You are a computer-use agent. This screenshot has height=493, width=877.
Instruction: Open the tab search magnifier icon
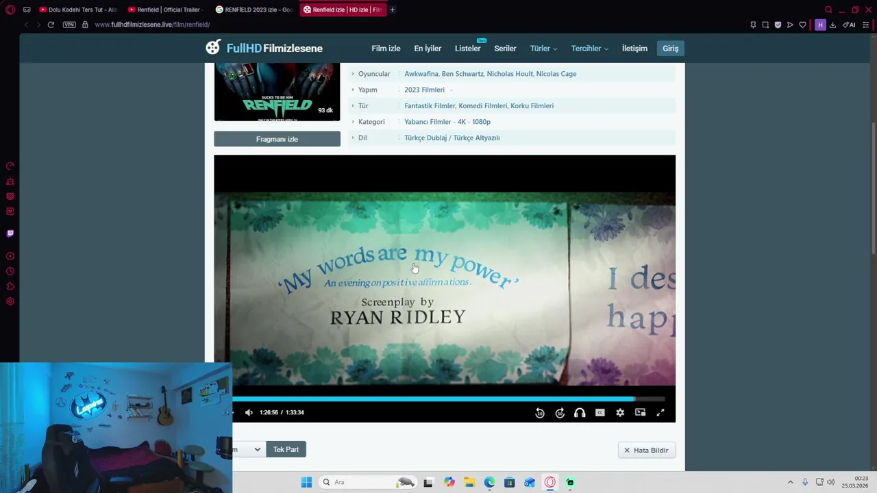tap(828, 10)
